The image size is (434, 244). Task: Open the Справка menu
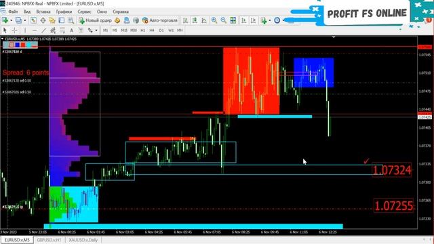tap(121, 12)
